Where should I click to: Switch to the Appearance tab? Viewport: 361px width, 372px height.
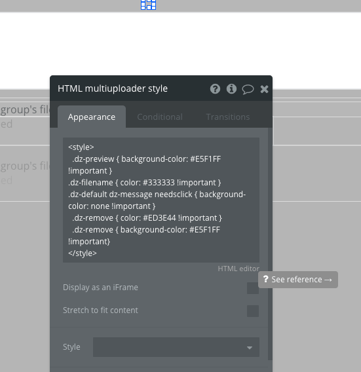pos(92,117)
